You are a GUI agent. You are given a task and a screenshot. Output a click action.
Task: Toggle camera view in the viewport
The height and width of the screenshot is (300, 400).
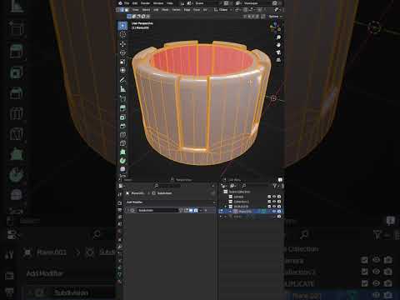tap(278, 52)
